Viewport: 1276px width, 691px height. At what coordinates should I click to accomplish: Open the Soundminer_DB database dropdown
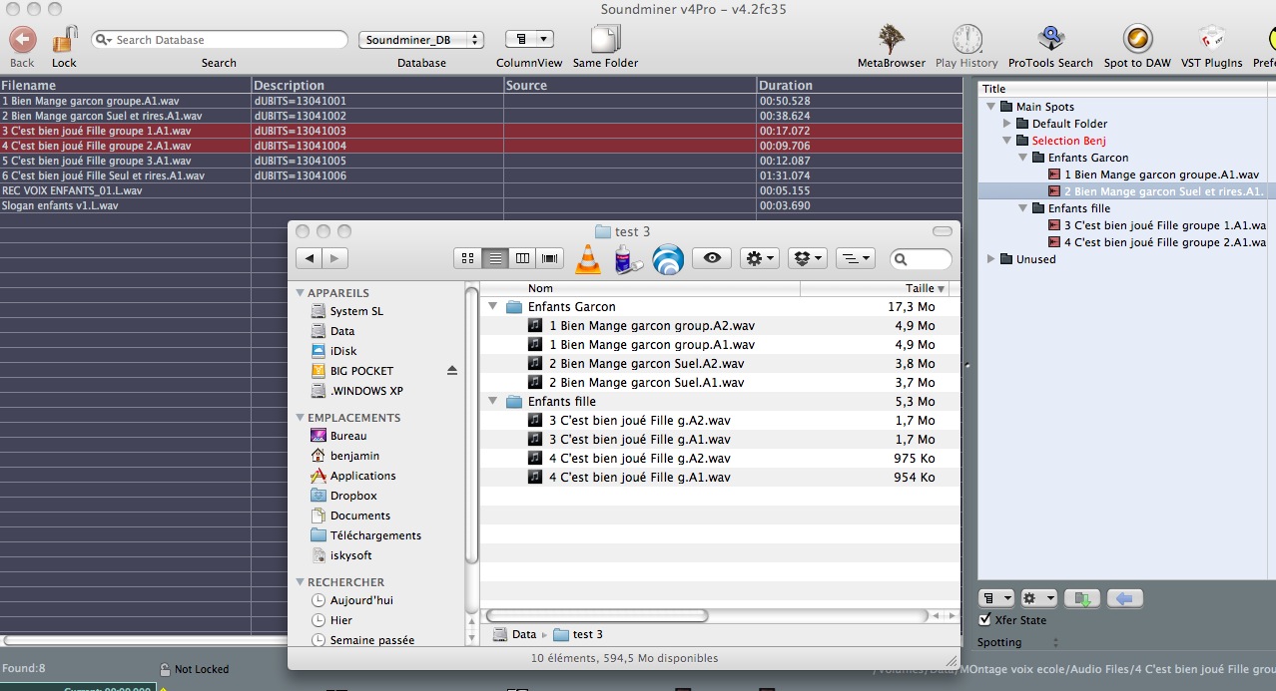pos(421,40)
